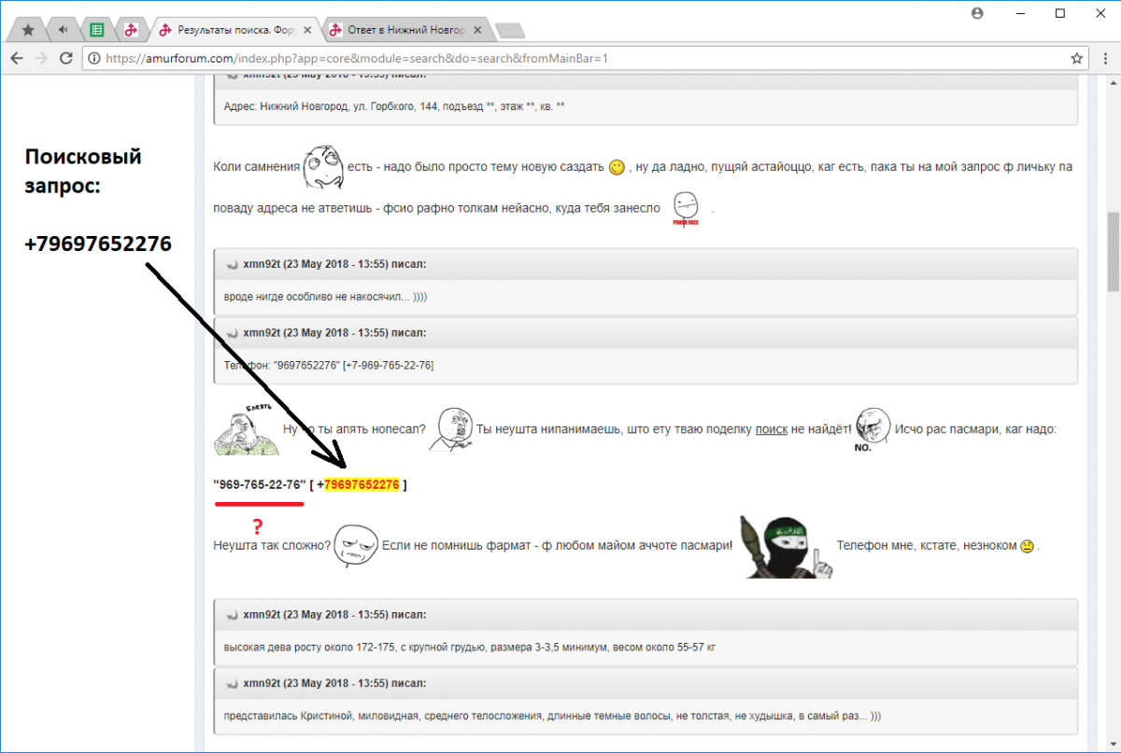
Task: Switch to the pinned pink amurforum tab
Action: pyautogui.click(x=131, y=30)
